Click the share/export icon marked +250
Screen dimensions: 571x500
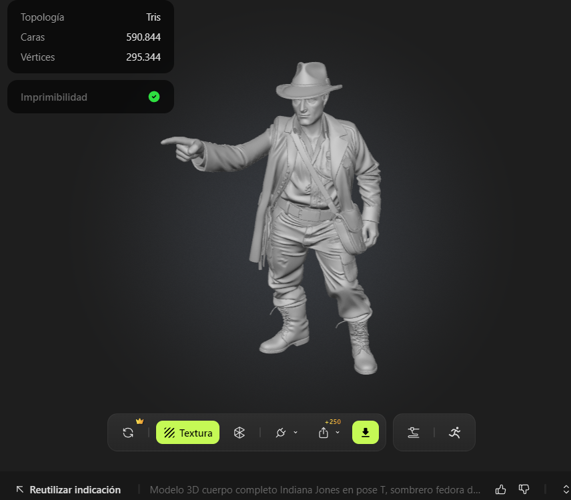pos(324,433)
